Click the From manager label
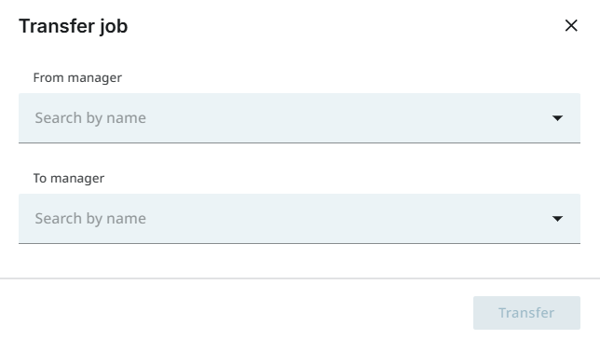Screen dimensions: 600x339 (x=77, y=77)
